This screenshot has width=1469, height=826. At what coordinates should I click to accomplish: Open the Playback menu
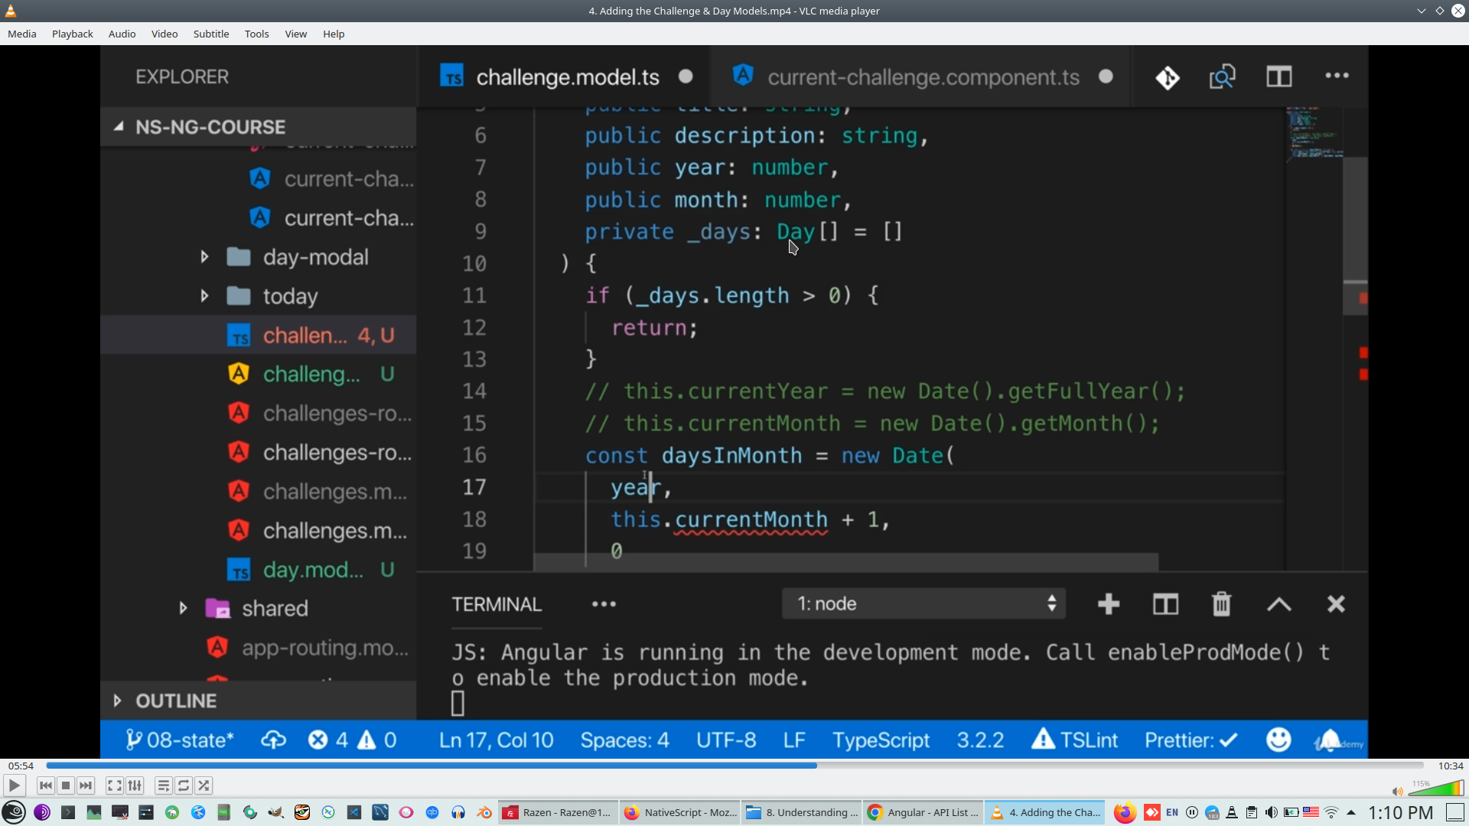[x=72, y=34]
